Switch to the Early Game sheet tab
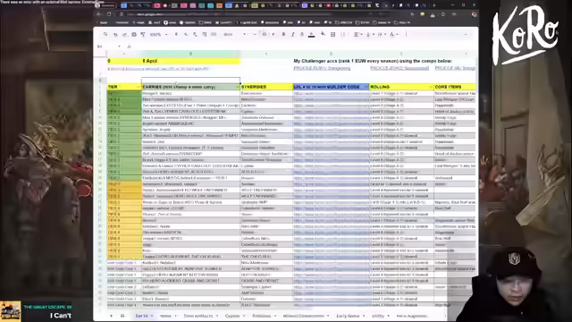The image size is (572, 322). (348, 316)
